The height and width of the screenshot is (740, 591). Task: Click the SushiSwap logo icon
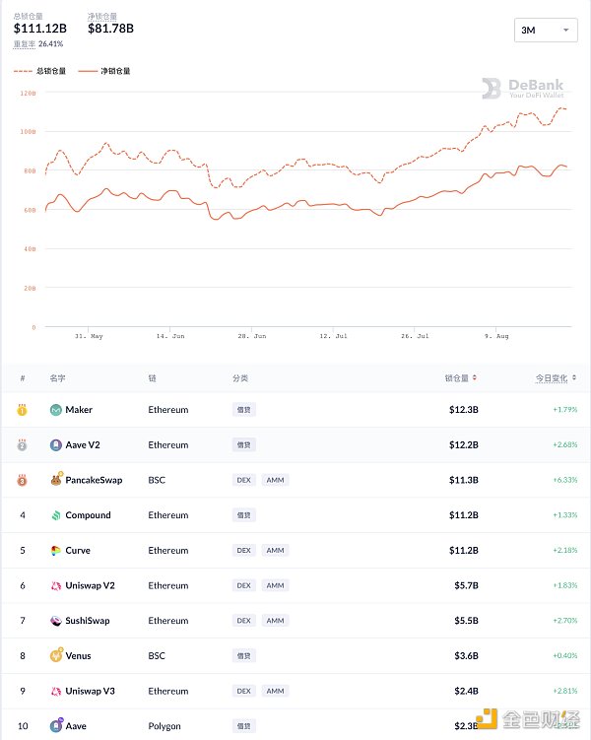pos(56,621)
